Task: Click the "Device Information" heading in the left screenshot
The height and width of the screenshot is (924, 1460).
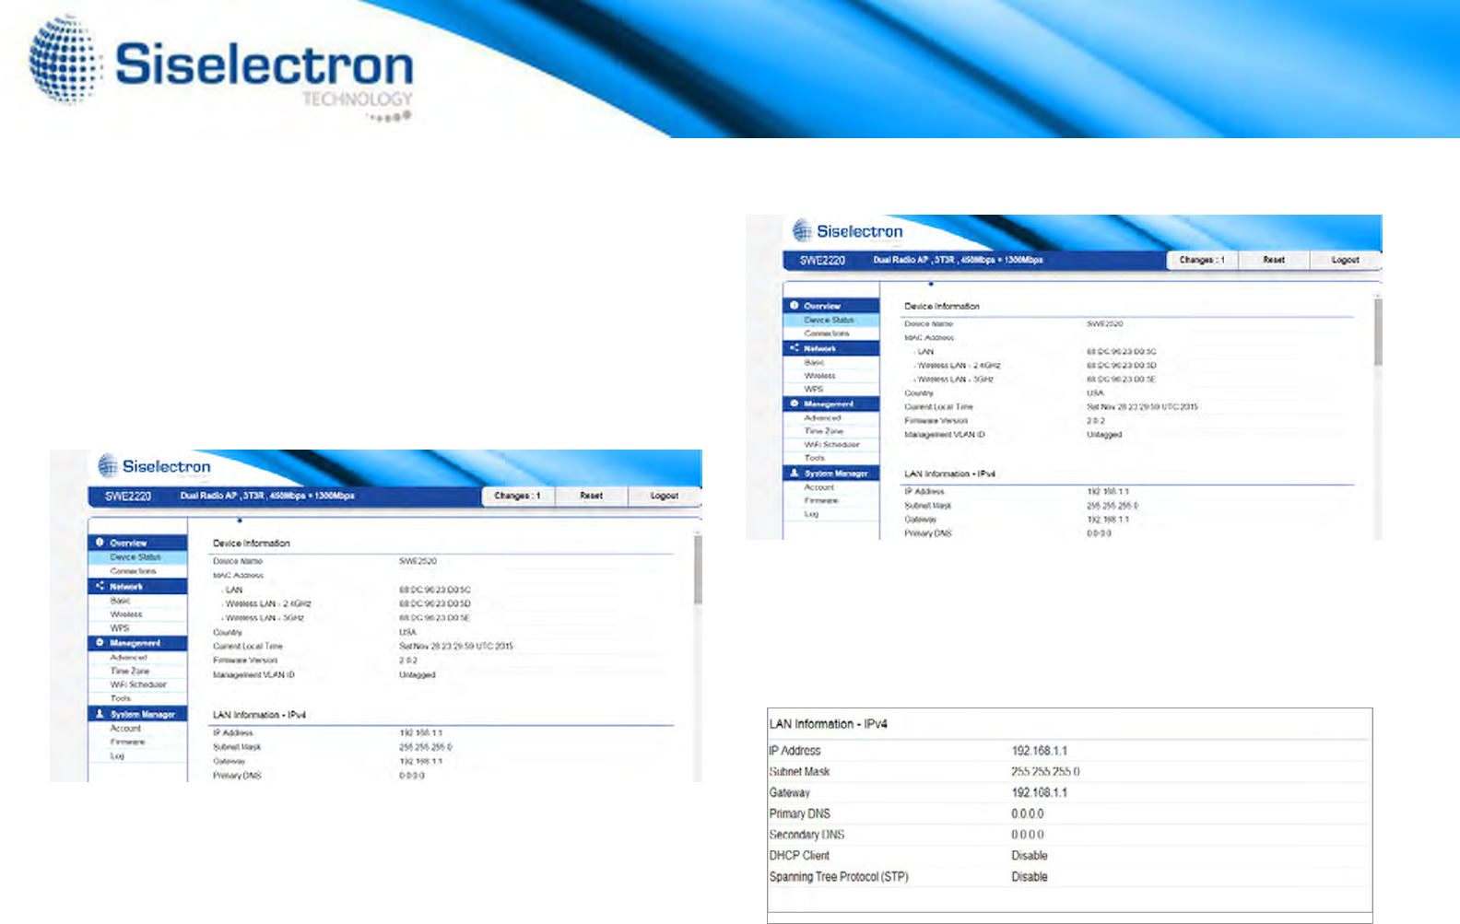Action: coord(252,544)
